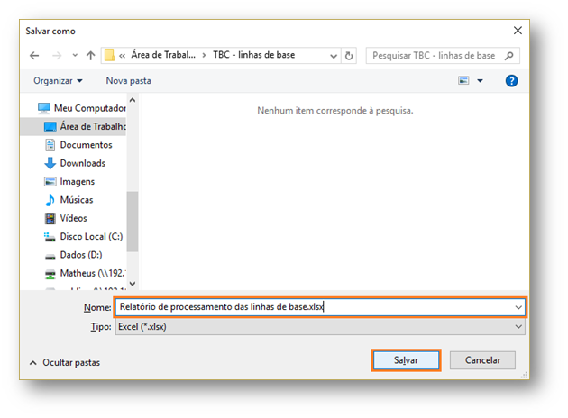Image resolution: width=568 pixels, height=418 pixels.
Task: Expand the Nome filename history dropdown
Action: [518, 307]
